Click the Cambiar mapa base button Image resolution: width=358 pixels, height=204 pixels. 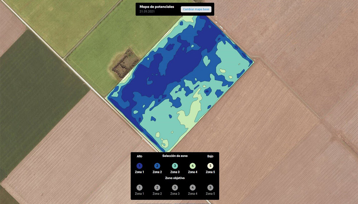point(196,9)
